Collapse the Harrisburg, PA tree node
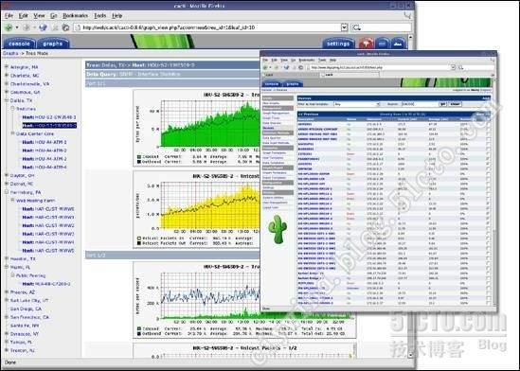This screenshot has width=520, height=371. (x=7, y=192)
